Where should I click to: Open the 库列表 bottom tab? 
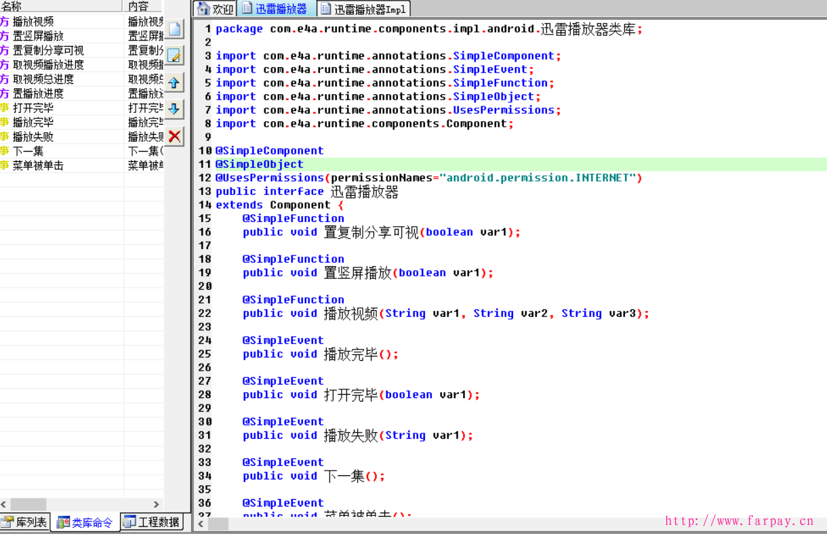point(25,522)
